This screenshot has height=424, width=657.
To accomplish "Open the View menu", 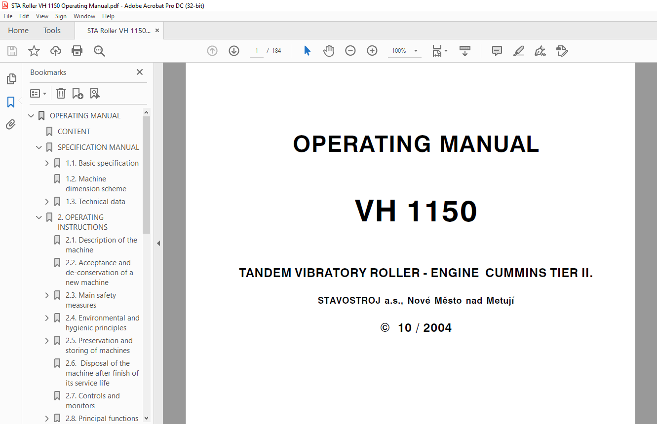I will pos(42,16).
